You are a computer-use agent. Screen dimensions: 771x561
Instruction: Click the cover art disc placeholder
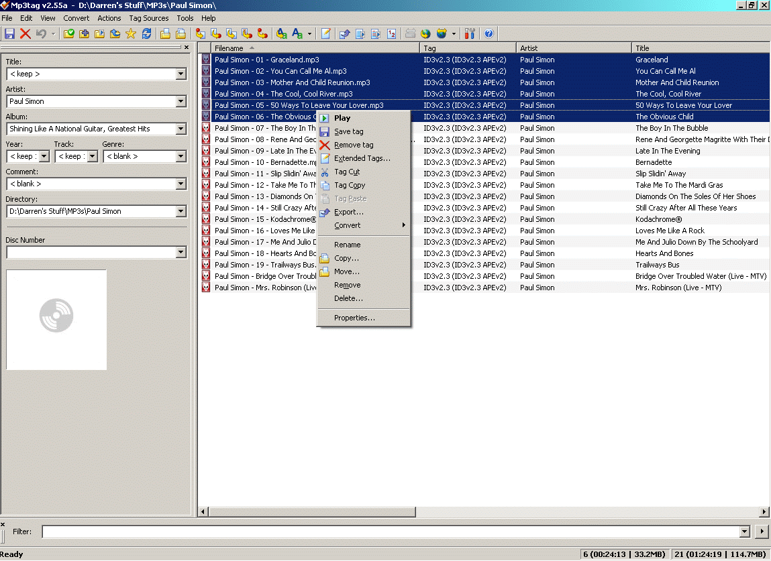(56, 319)
